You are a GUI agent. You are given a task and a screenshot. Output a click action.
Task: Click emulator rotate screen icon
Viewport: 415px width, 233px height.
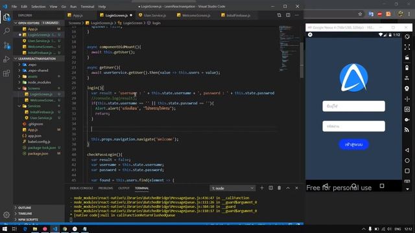tap(407, 37)
